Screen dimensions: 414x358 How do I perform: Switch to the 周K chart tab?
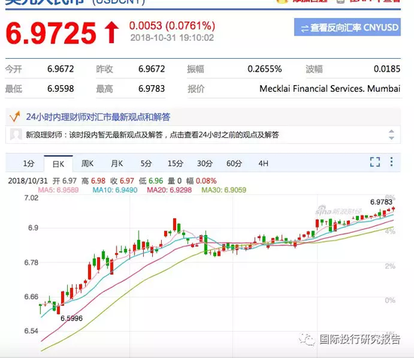point(87,164)
